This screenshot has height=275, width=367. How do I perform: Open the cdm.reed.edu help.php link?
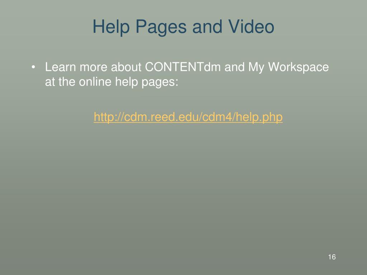click(x=188, y=117)
